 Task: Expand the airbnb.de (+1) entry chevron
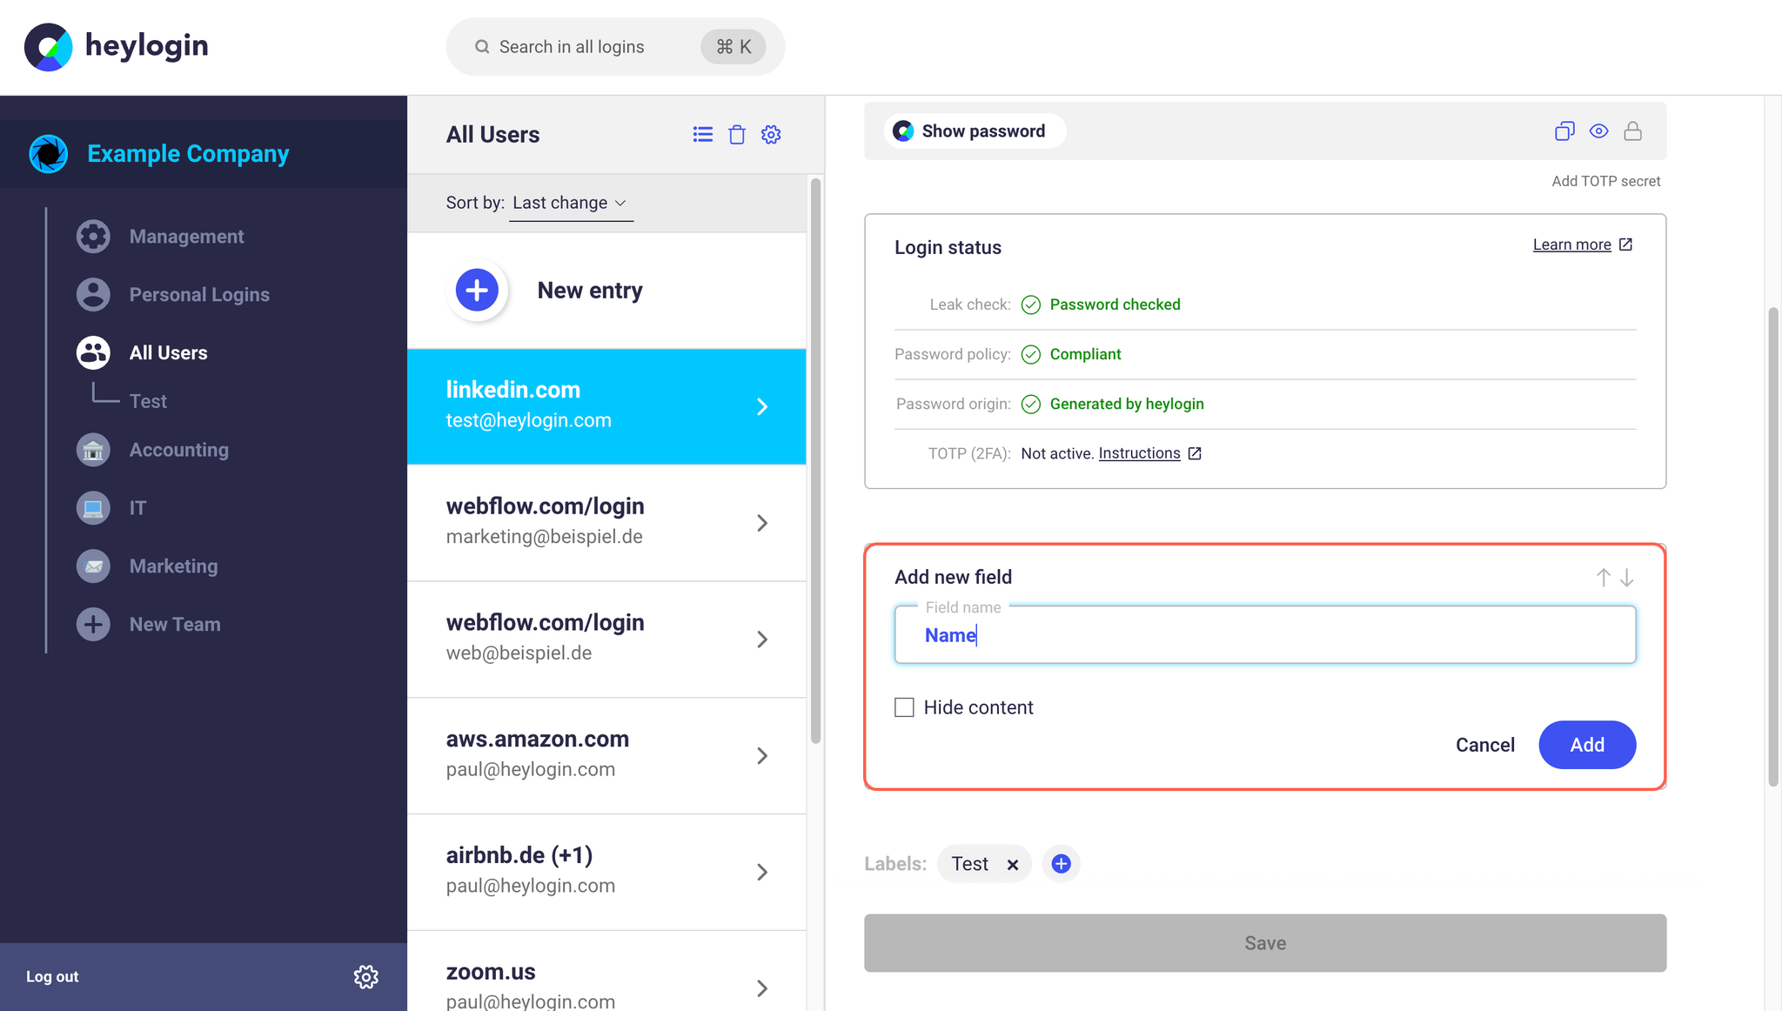click(x=762, y=873)
